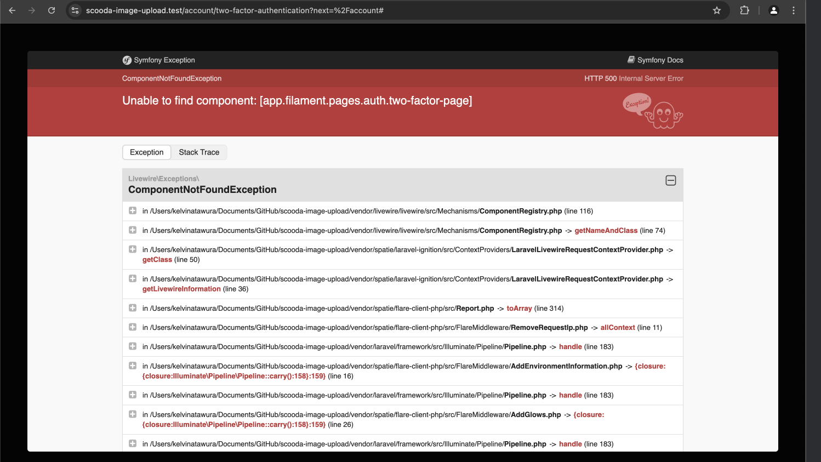Expand the Pipeline.php frame below RemoveRequestIp.php

point(133,346)
